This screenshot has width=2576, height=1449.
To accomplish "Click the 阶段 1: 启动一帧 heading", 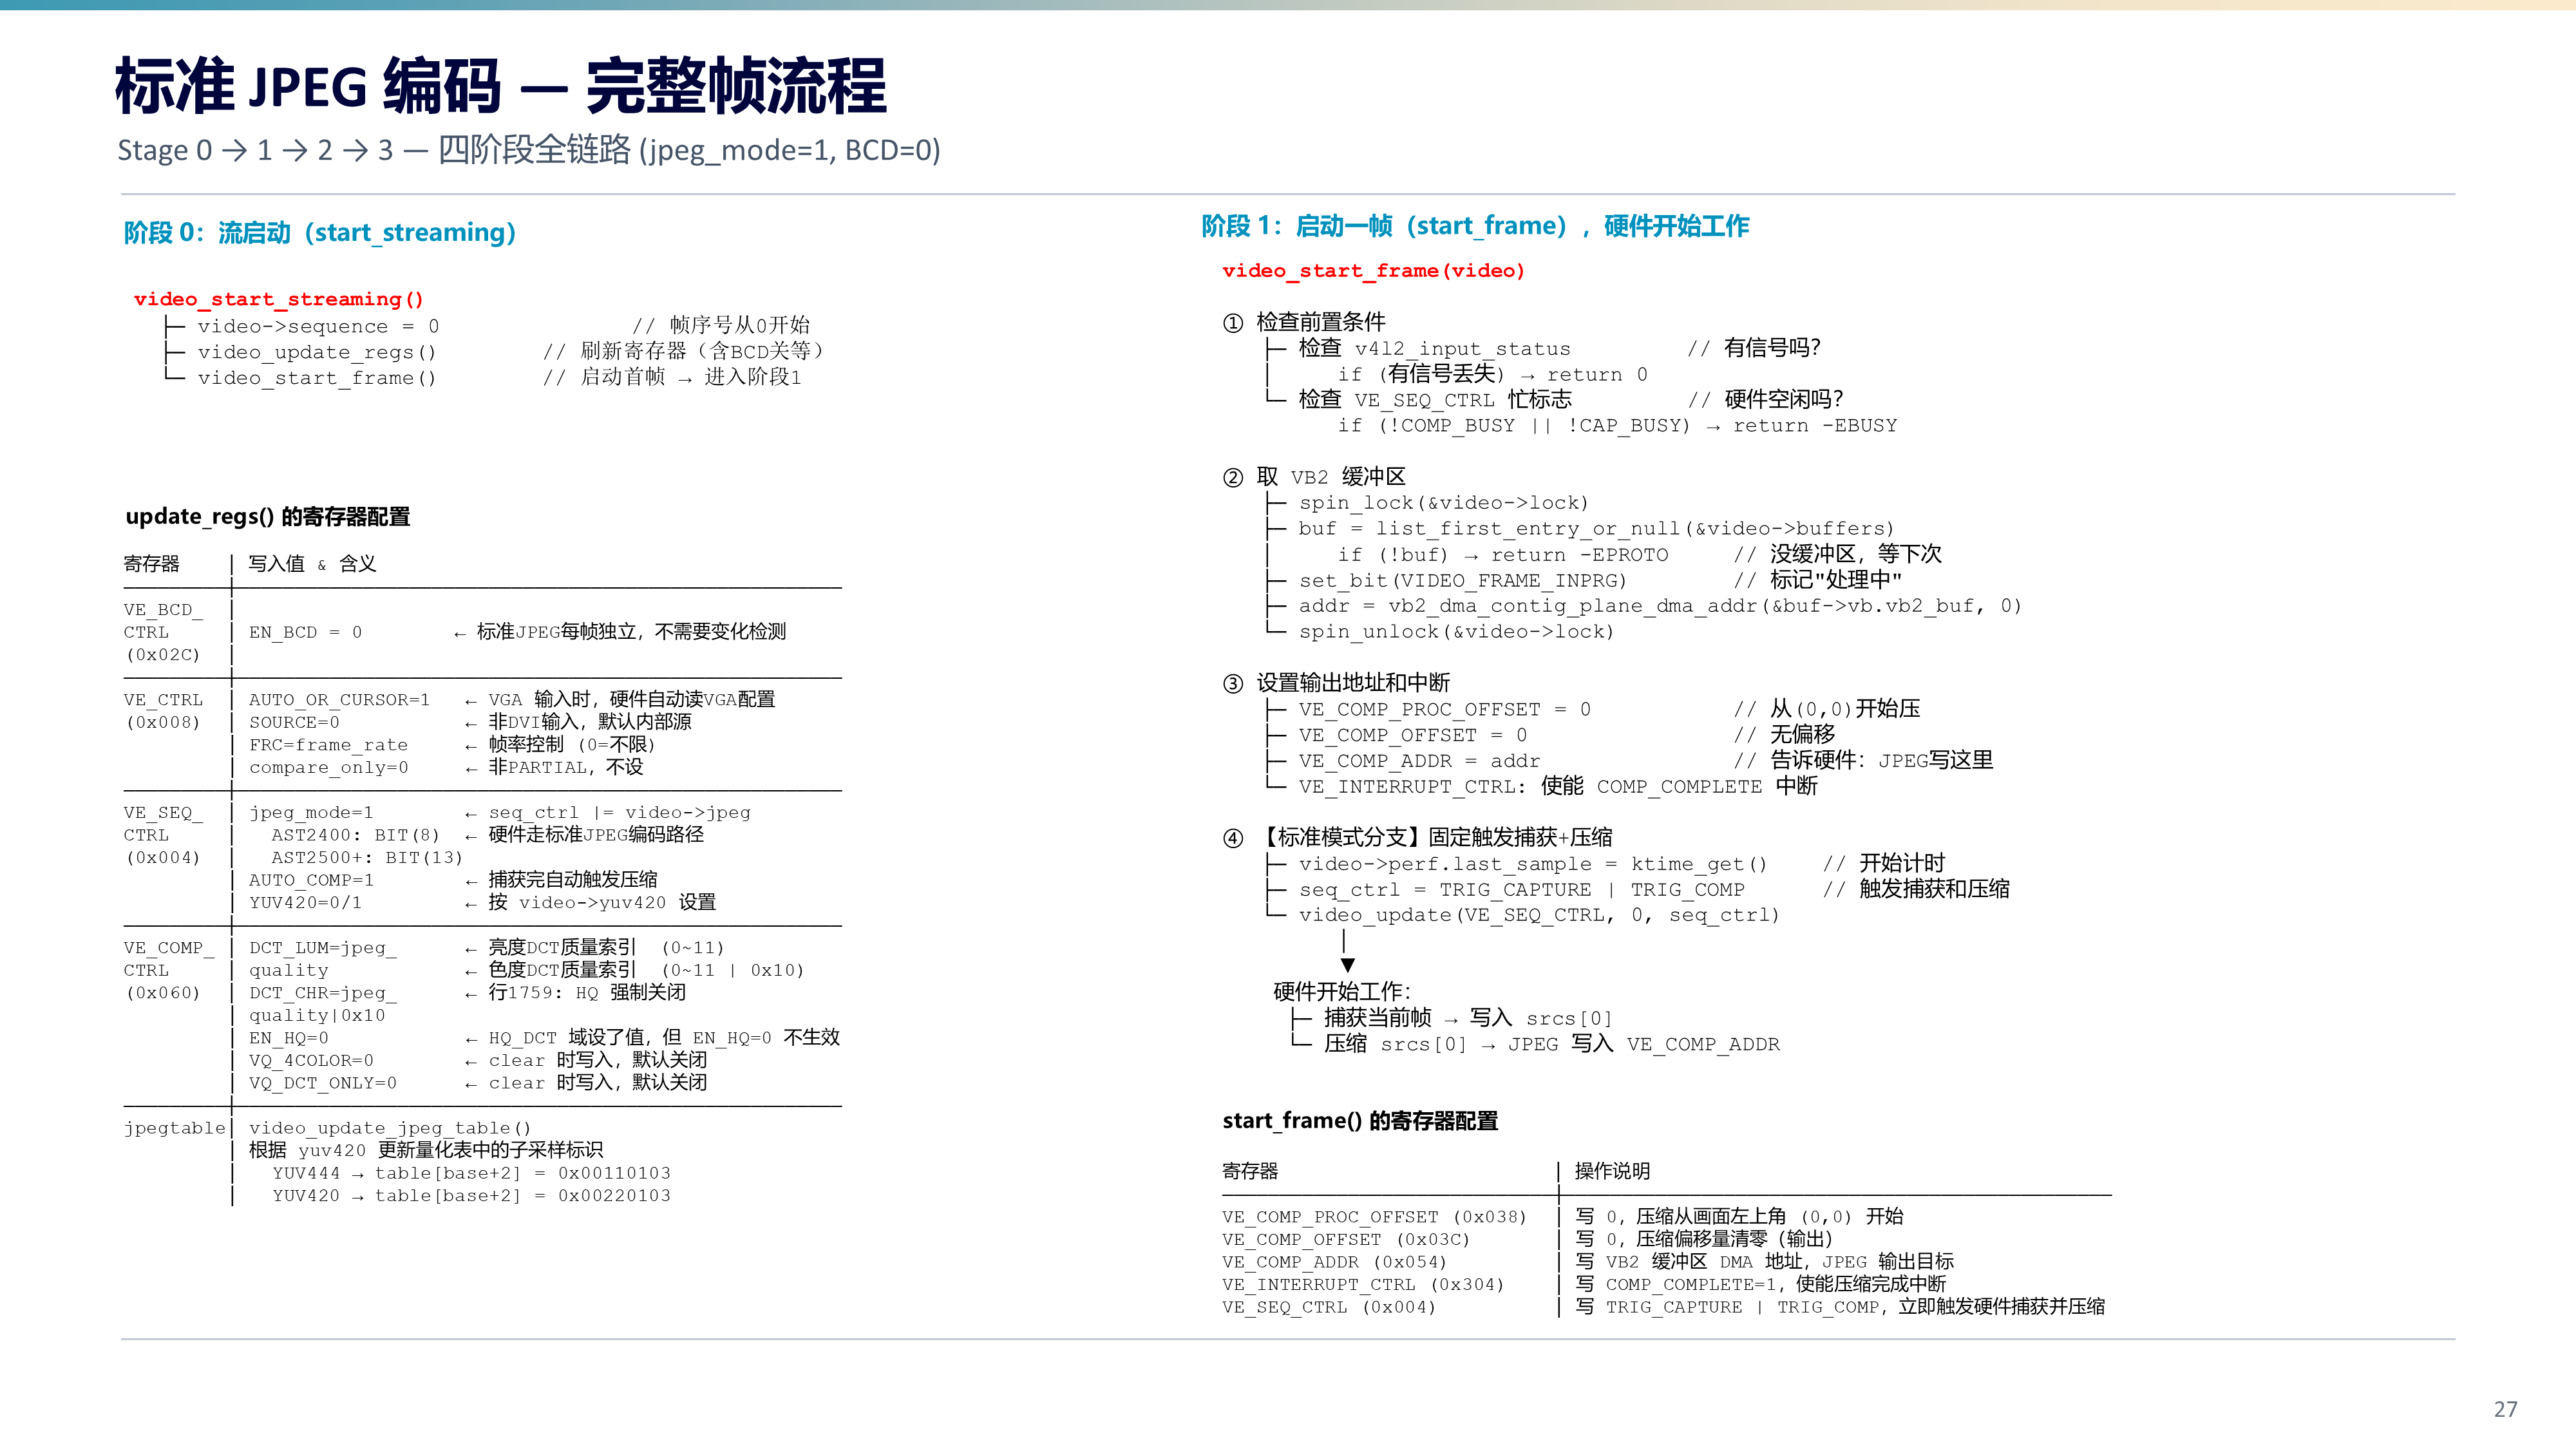I will click(x=1475, y=226).
